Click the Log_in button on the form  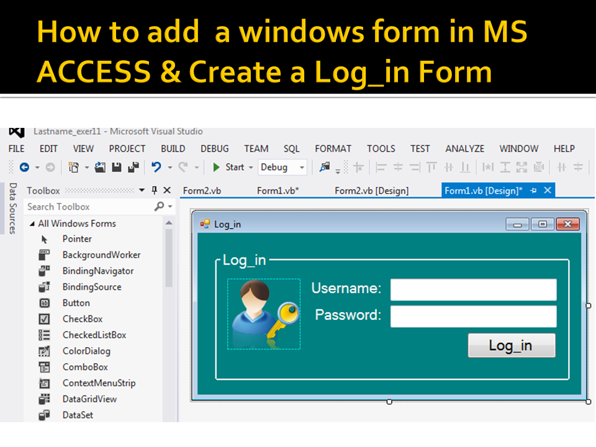point(511,345)
